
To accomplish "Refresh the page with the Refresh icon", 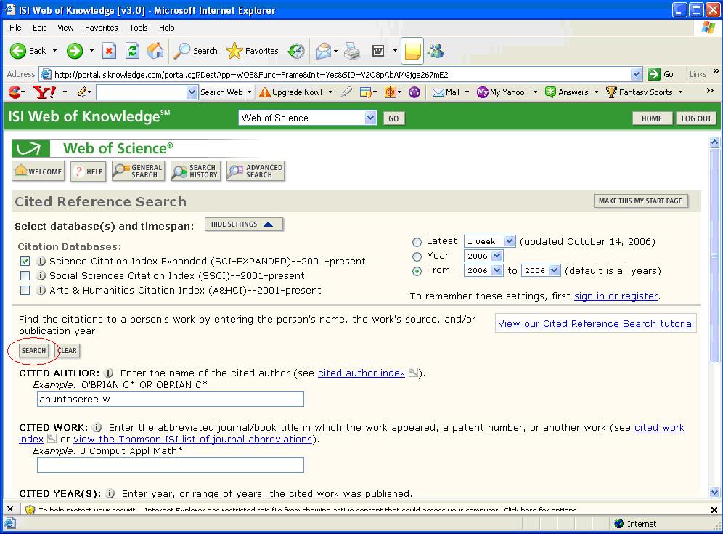I will tap(132, 51).
